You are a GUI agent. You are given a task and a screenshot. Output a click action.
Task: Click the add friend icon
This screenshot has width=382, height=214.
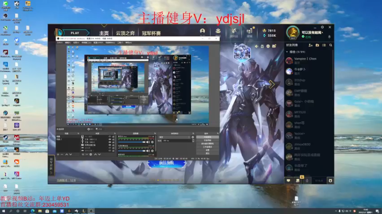point(310,45)
